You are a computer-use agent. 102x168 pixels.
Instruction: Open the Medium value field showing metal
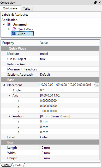coord(69,54)
